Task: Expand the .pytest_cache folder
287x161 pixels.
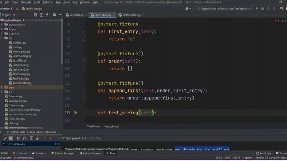Action: (2, 25)
